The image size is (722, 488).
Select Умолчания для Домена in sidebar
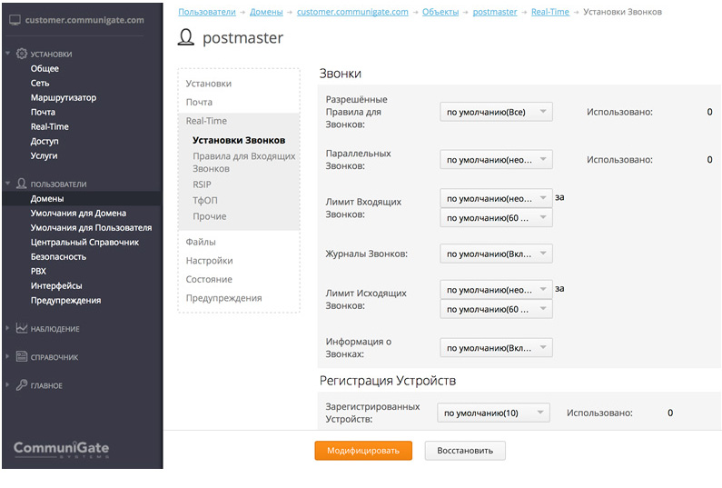[x=78, y=213]
